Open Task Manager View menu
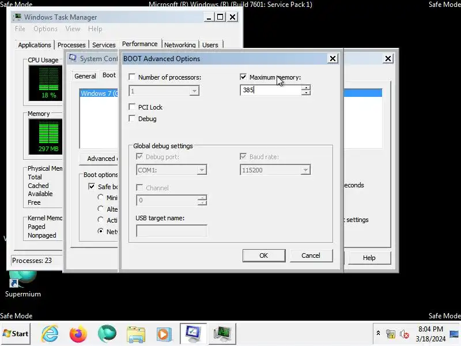 pos(73,29)
